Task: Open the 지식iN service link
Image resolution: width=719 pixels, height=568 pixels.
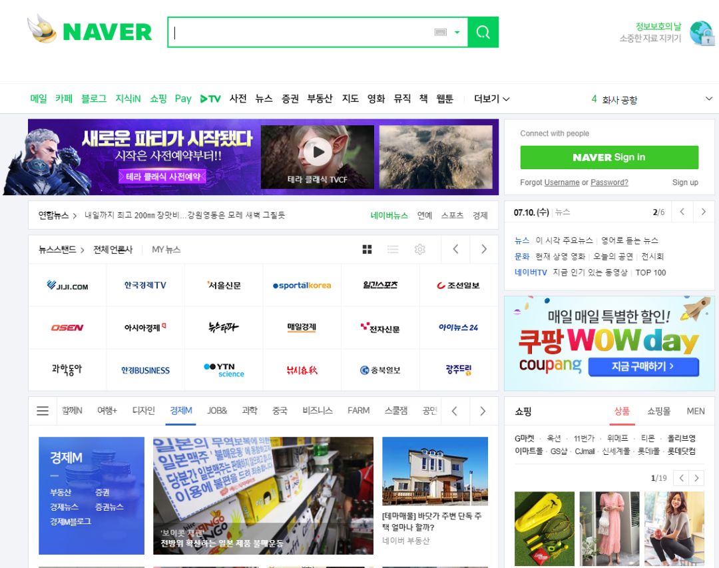Action: pos(128,99)
